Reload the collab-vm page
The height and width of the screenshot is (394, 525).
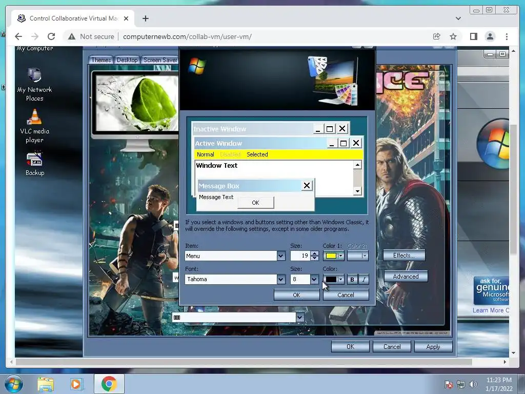click(51, 36)
